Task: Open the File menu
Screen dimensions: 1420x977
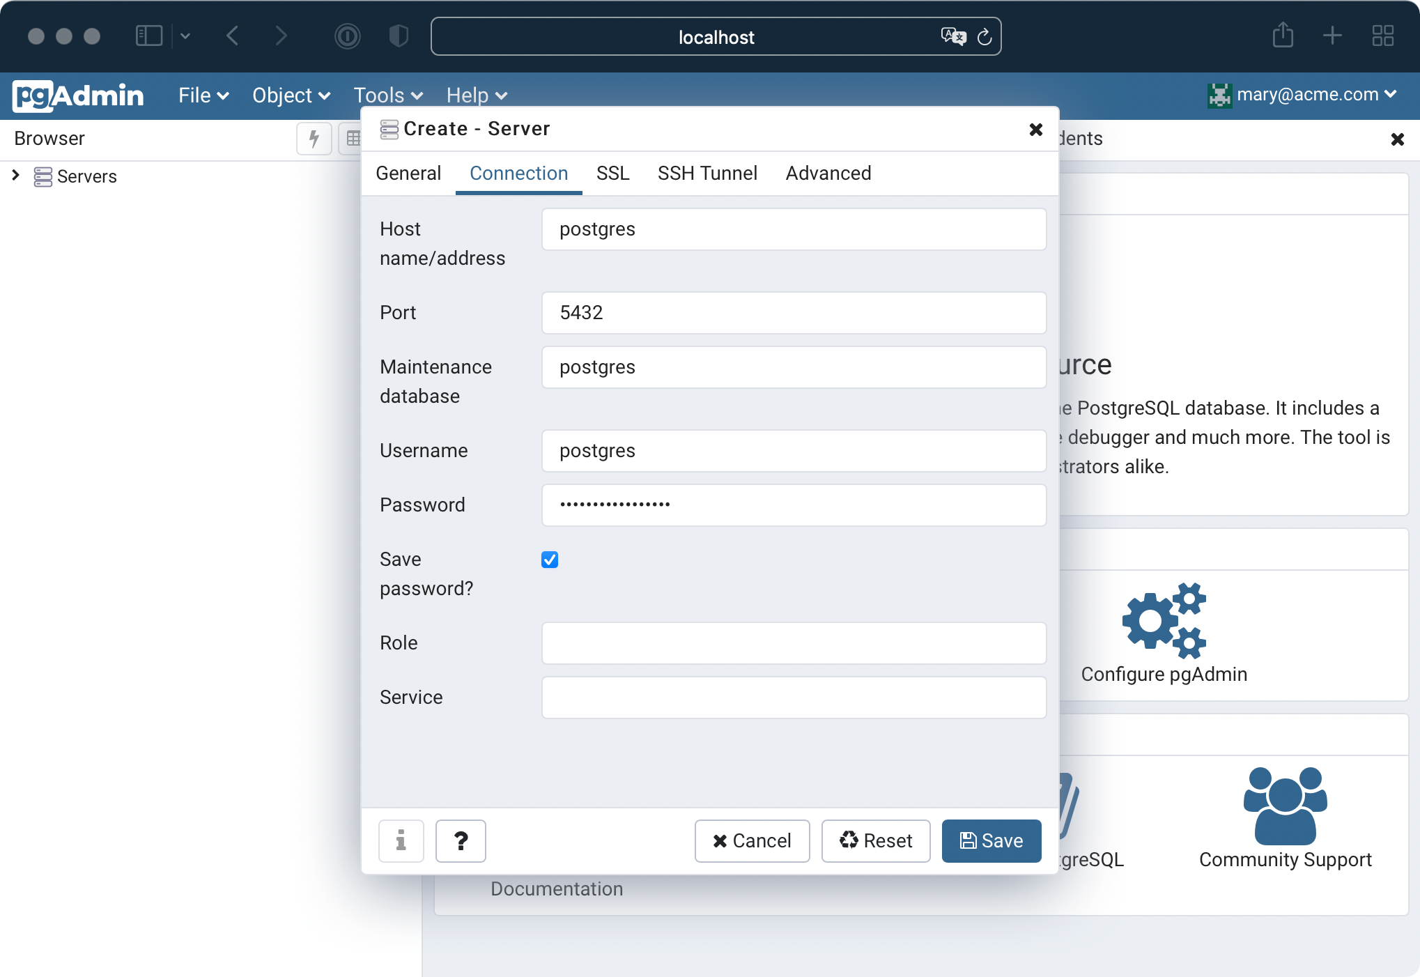Action: pyautogui.click(x=203, y=95)
